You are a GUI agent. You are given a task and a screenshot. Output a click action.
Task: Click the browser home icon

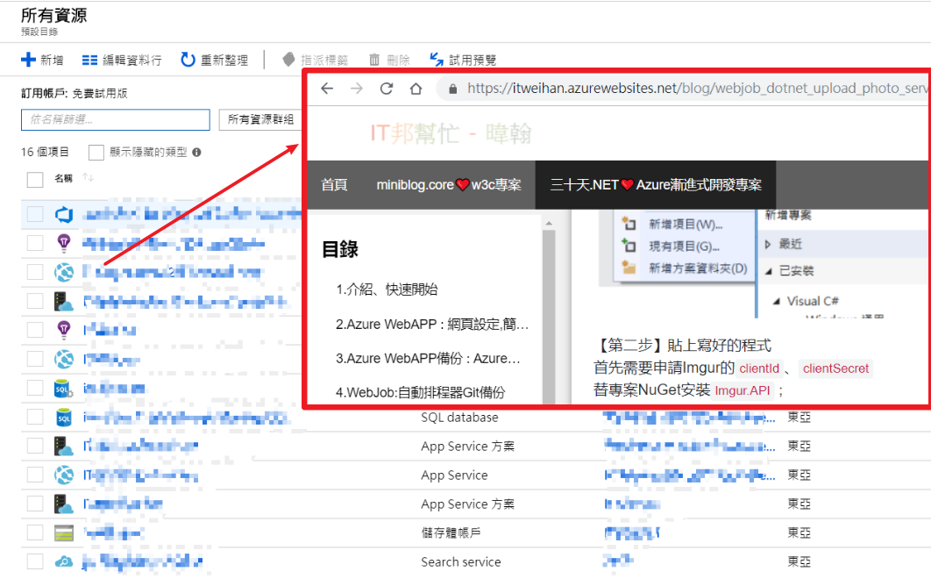coord(416,89)
